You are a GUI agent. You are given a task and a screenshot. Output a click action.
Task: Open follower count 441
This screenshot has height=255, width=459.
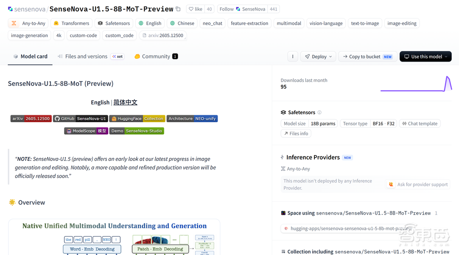[274, 9]
